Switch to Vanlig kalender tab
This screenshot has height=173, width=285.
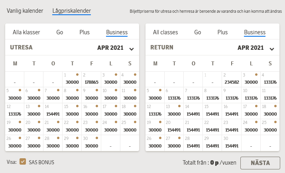click(x=25, y=11)
